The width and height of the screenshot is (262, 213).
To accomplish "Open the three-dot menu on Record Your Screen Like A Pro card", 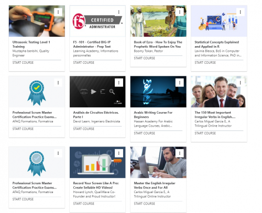I will (x=119, y=153).
